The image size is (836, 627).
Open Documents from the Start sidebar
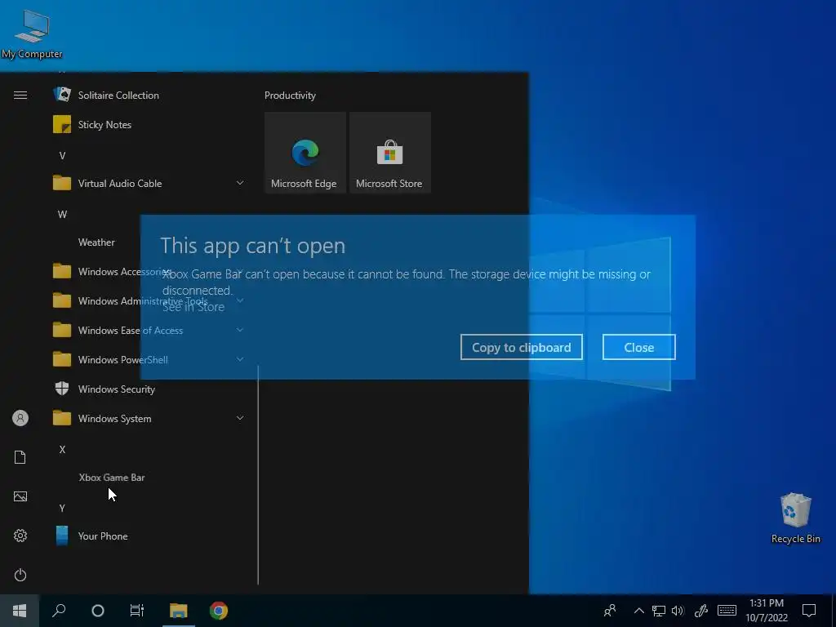[x=20, y=457]
